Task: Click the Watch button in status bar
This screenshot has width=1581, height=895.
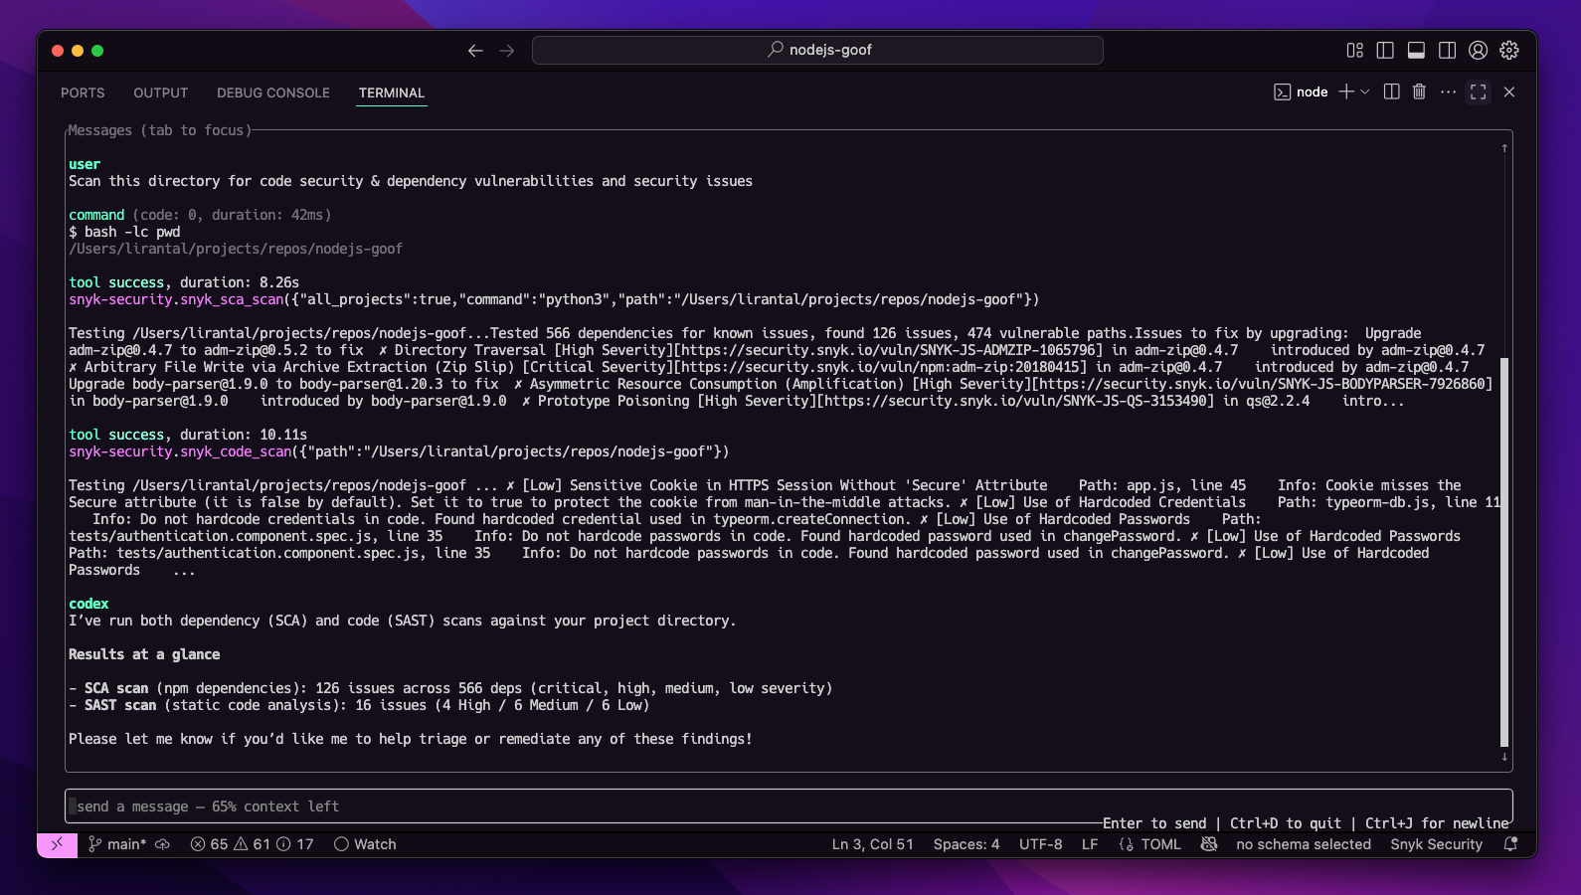Action: coord(365,844)
